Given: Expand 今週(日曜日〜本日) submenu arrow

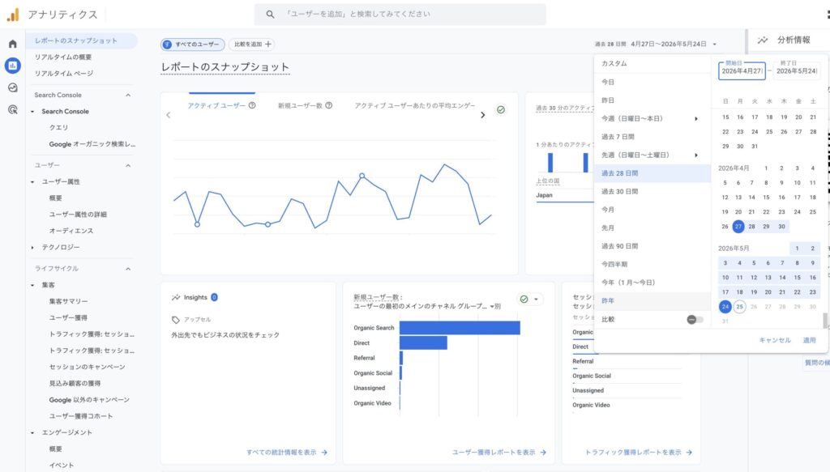Looking at the screenshot, I should point(696,118).
